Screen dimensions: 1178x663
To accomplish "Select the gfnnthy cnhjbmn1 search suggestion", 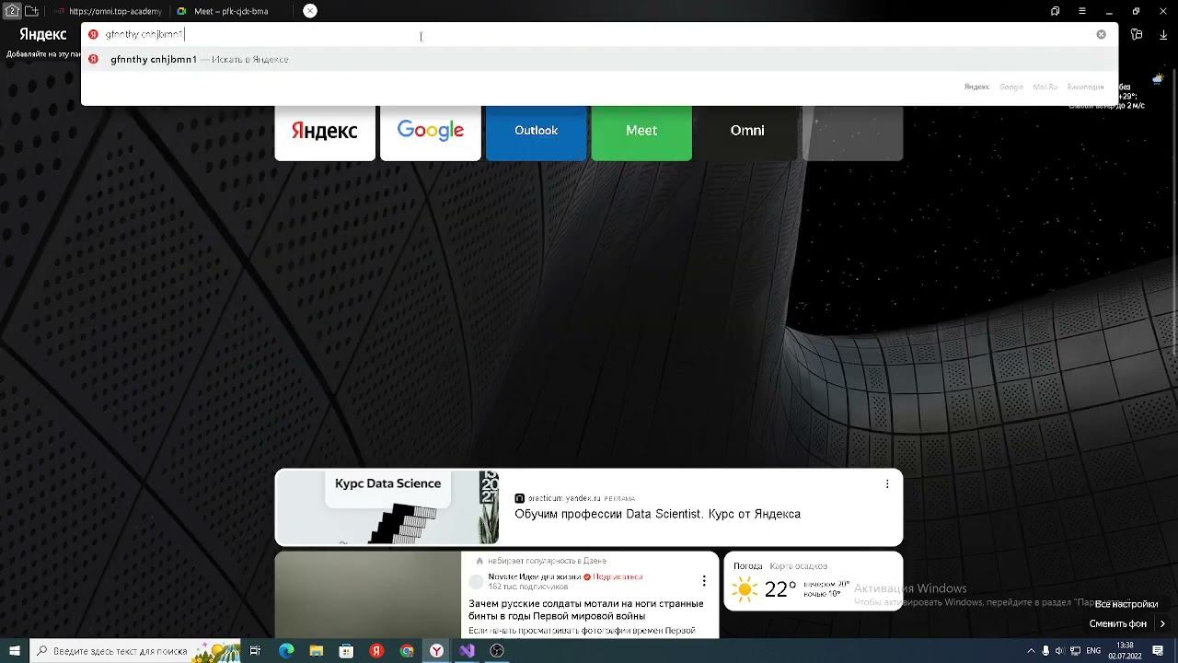I will coord(598,59).
